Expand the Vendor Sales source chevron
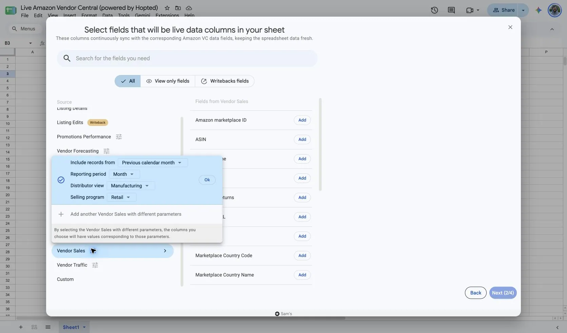This screenshot has width=567, height=333. (x=165, y=251)
